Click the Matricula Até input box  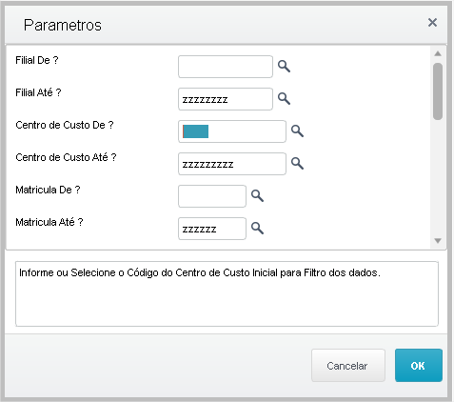(212, 229)
